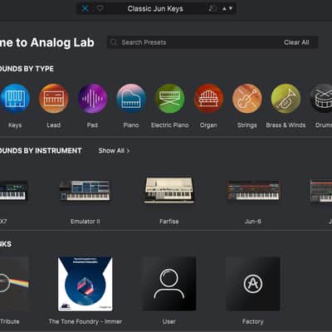Open the Organ sounds icon

click(x=208, y=98)
